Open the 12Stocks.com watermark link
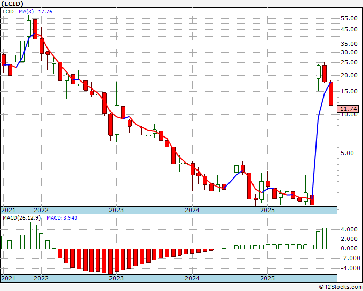The image size is (363, 291). coord(341,287)
